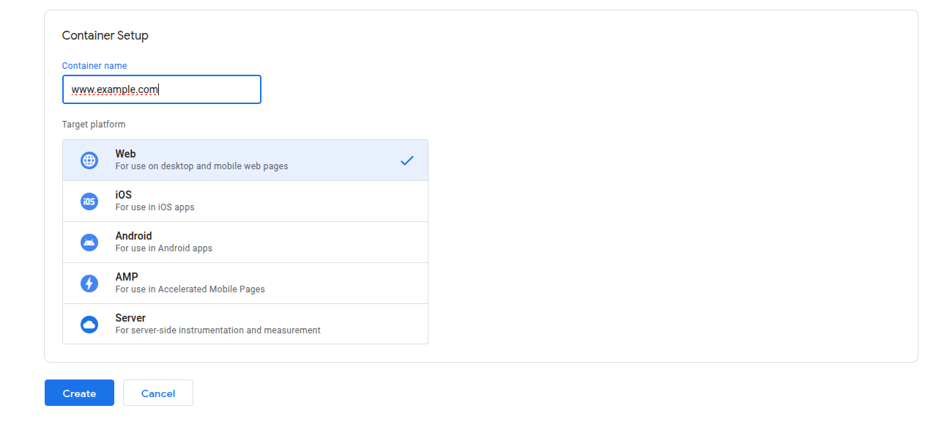Viewport: 931px width, 422px height.
Task: Choose AMP as target platform
Action: (x=127, y=277)
